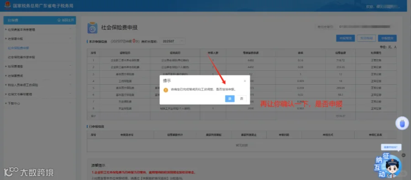Viewport: 411px width, 180px height.
Task: Click the 0.16 rate cell
Action: click(x=300, y=61)
